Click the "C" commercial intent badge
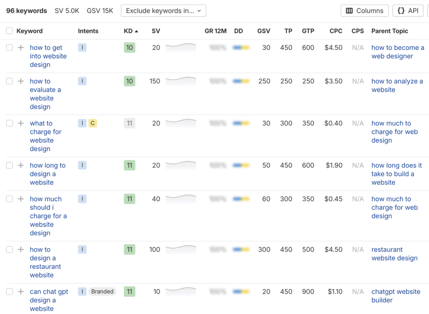Screen dimensions: 429x314 pyautogui.click(x=93, y=123)
